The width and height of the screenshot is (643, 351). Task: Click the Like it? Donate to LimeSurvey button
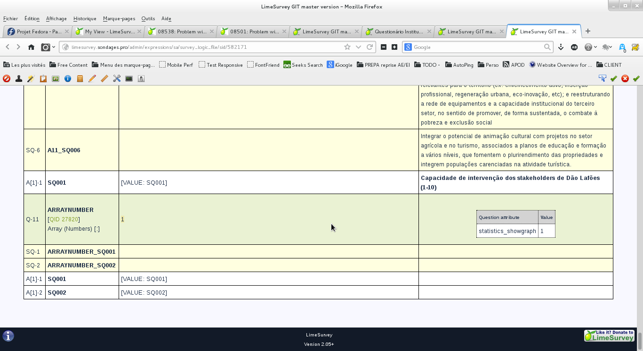pyautogui.click(x=609, y=335)
